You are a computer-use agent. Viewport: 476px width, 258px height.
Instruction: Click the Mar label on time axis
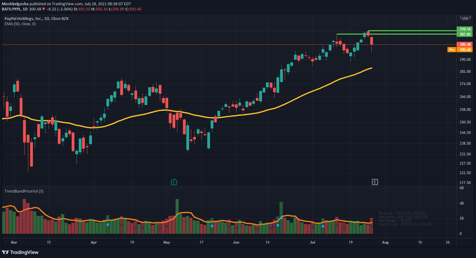(14, 242)
